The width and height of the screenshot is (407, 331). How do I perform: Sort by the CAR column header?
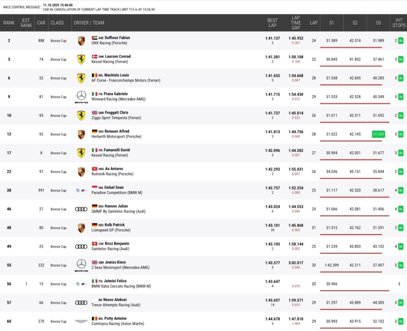pos(41,23)
